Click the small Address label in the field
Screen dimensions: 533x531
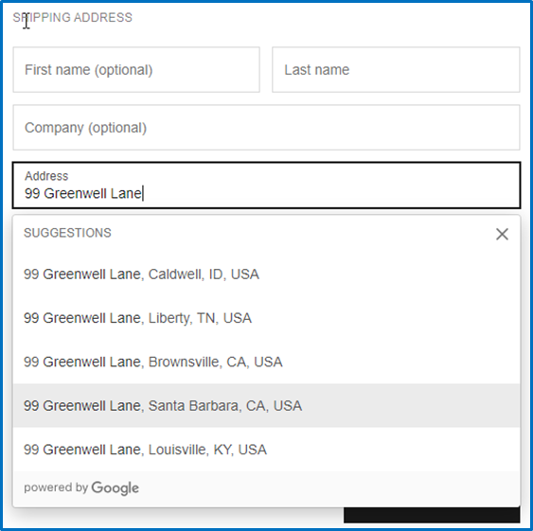[46, 176]
